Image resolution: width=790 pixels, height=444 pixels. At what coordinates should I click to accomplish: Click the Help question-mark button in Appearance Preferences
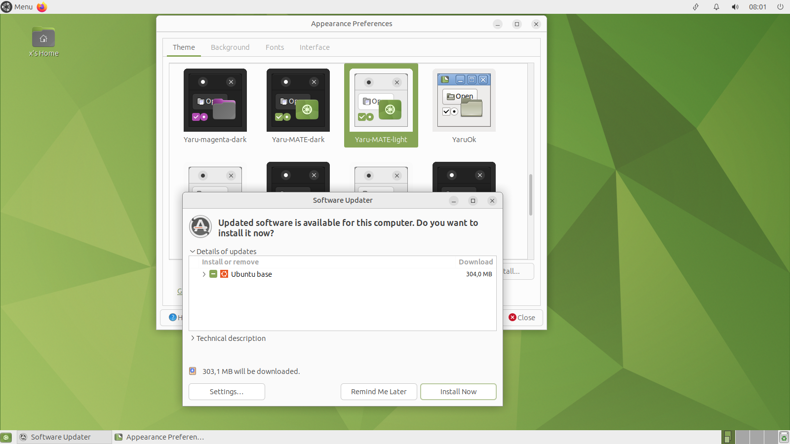pos(173,317)
